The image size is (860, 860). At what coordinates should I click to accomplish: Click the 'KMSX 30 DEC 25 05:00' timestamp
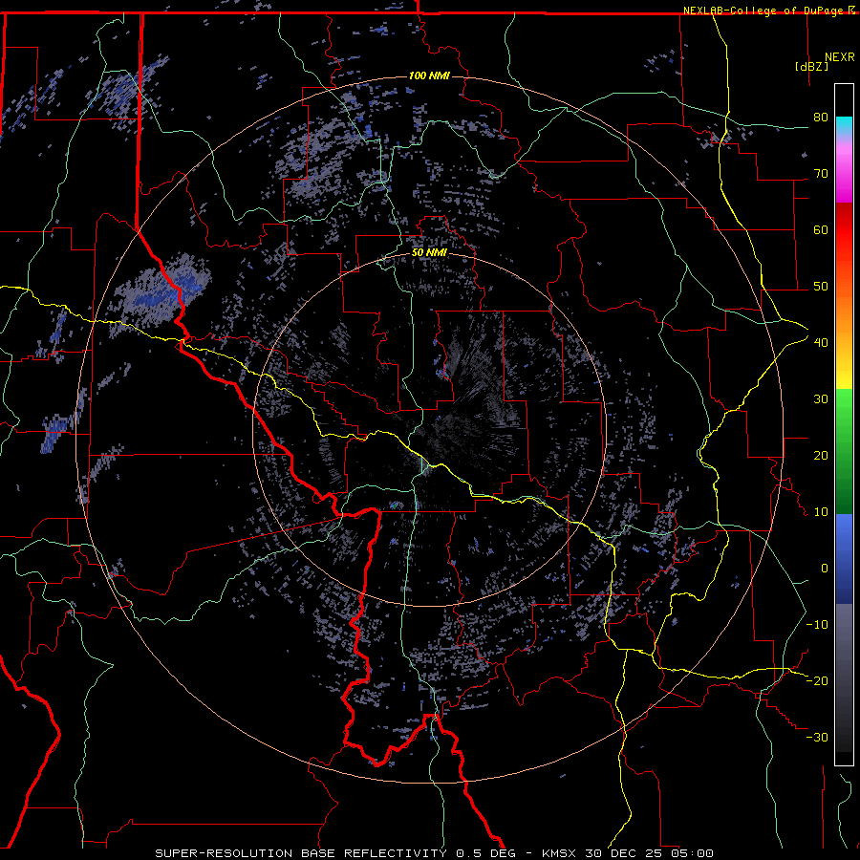tap(628, 853)
